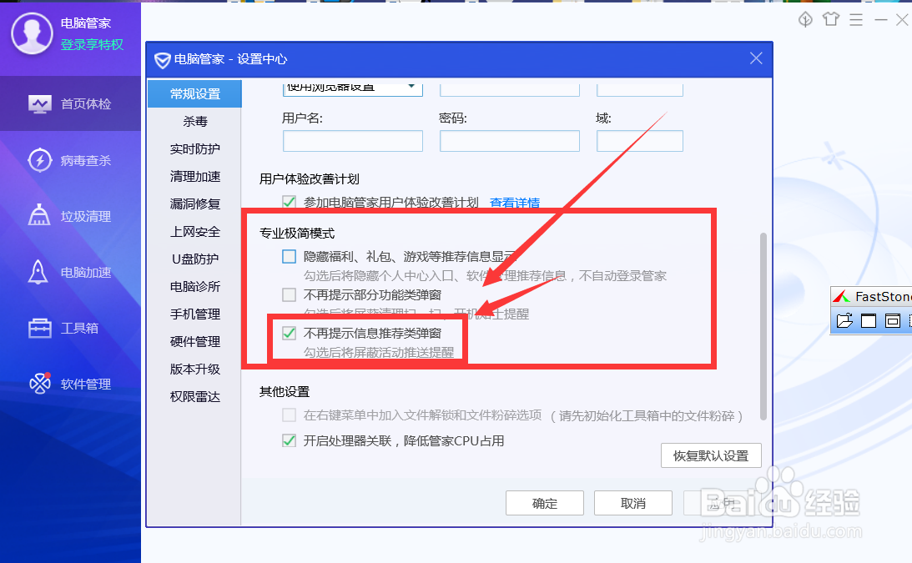Click the 取消 button

[x=632, y=503]
